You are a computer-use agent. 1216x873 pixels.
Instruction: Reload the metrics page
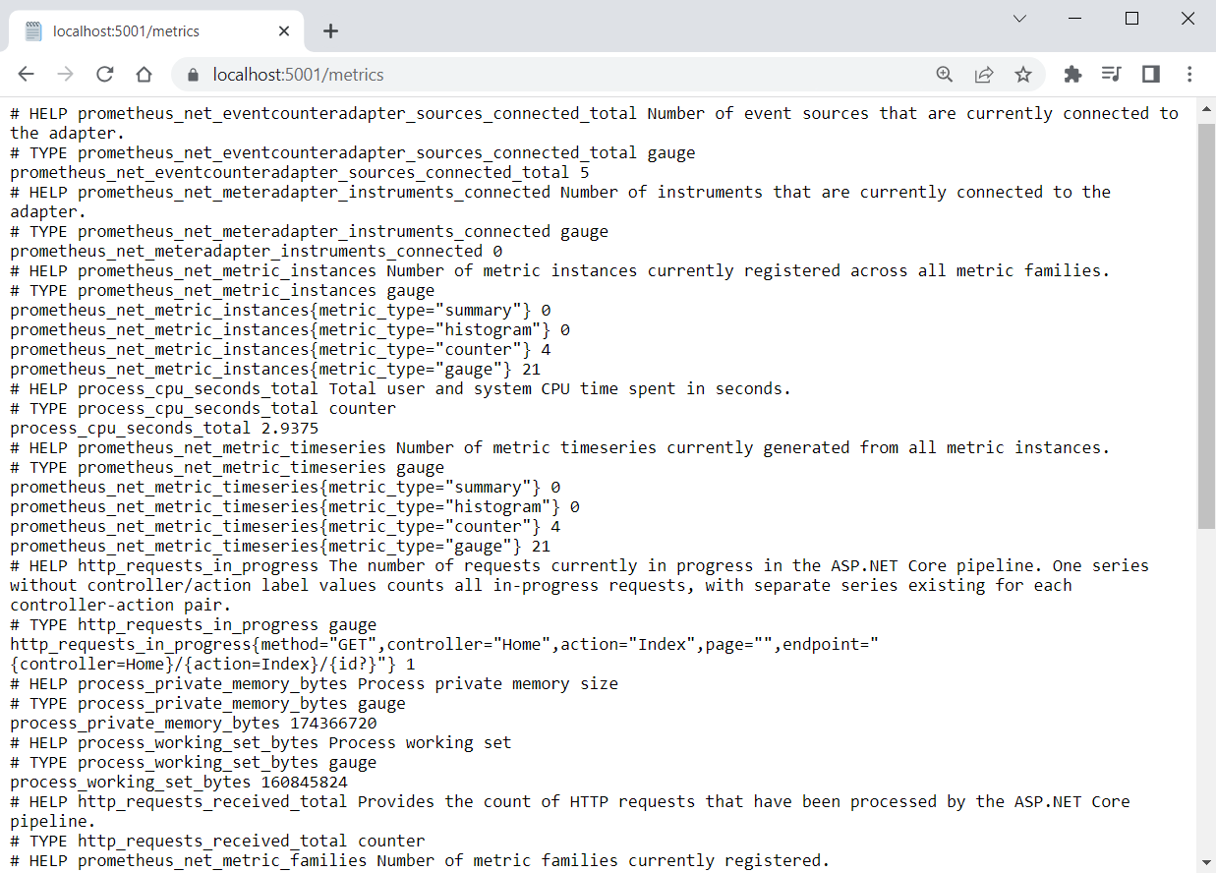point(104,74)
